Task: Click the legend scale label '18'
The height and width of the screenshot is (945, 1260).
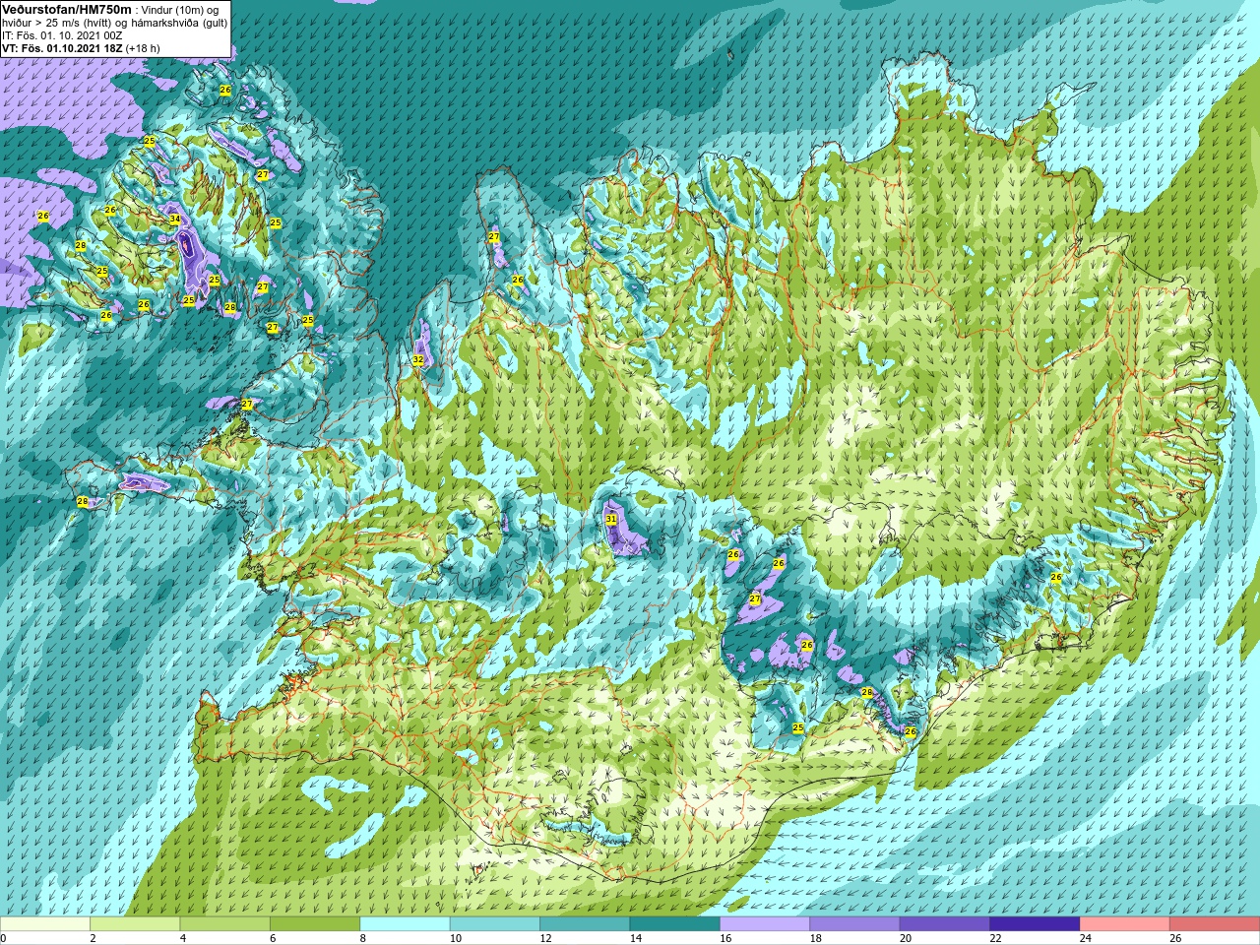Action: pyautogui.click(x=816, y=938)
